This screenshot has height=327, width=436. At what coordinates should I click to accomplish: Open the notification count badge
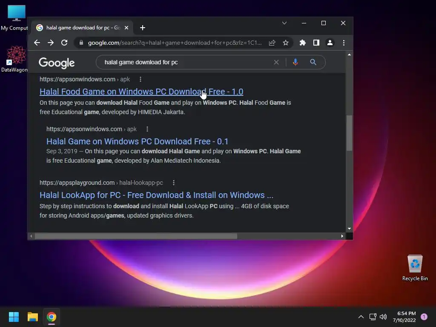tap(424, 317)
